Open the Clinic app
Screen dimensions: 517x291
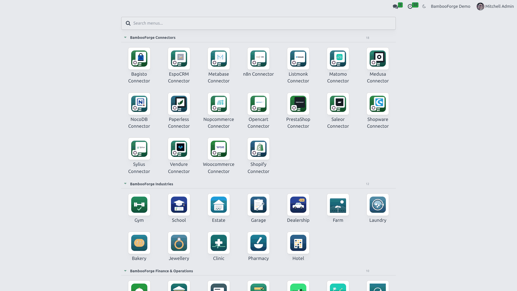[x=219, y=243]
